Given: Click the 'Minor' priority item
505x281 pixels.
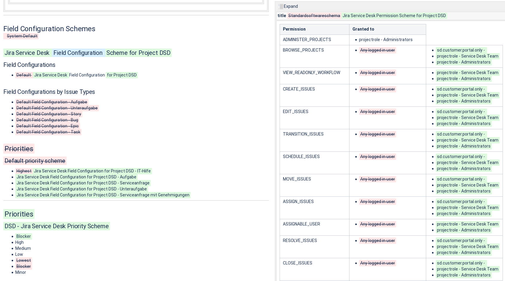Looking at the screenshot, I should tap(21, 272).
